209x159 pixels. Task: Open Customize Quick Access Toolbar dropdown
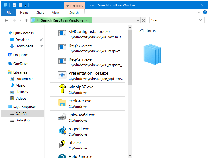point(25,5)
